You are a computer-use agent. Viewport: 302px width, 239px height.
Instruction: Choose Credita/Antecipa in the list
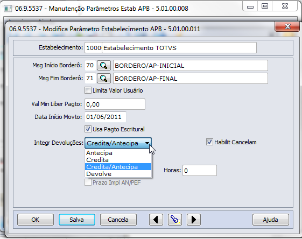click(118, 167)
